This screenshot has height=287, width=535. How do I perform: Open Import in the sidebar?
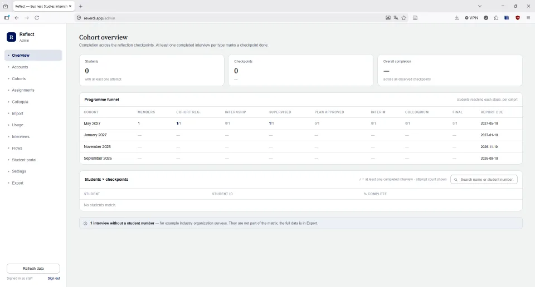click(x=33, y=113)
